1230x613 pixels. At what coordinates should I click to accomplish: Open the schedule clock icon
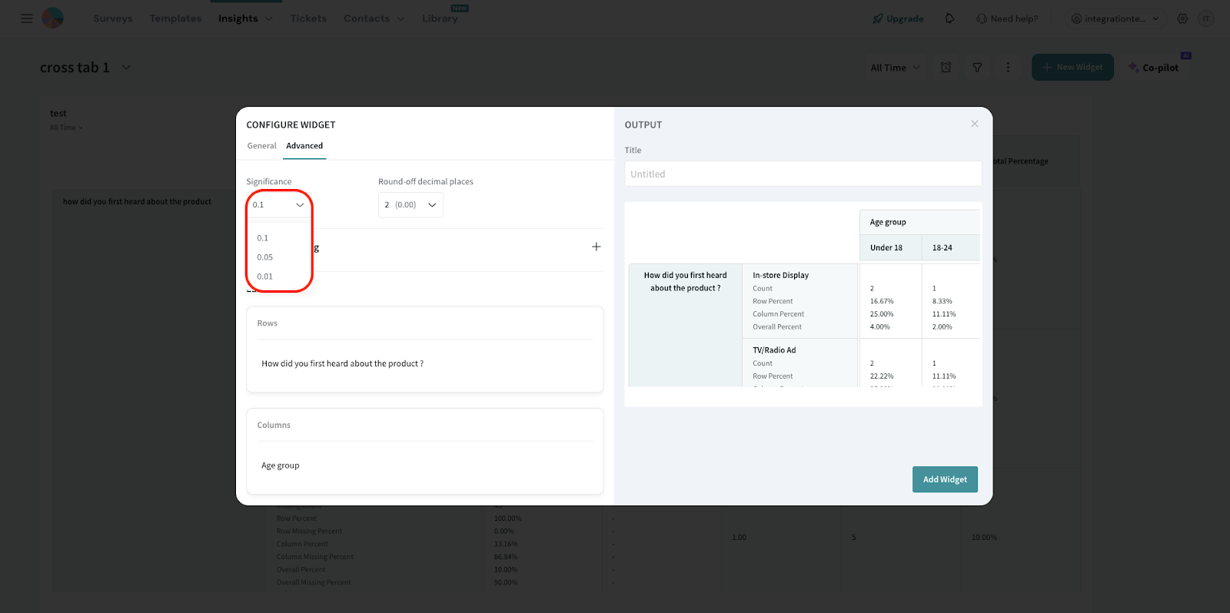pos(946,68)
